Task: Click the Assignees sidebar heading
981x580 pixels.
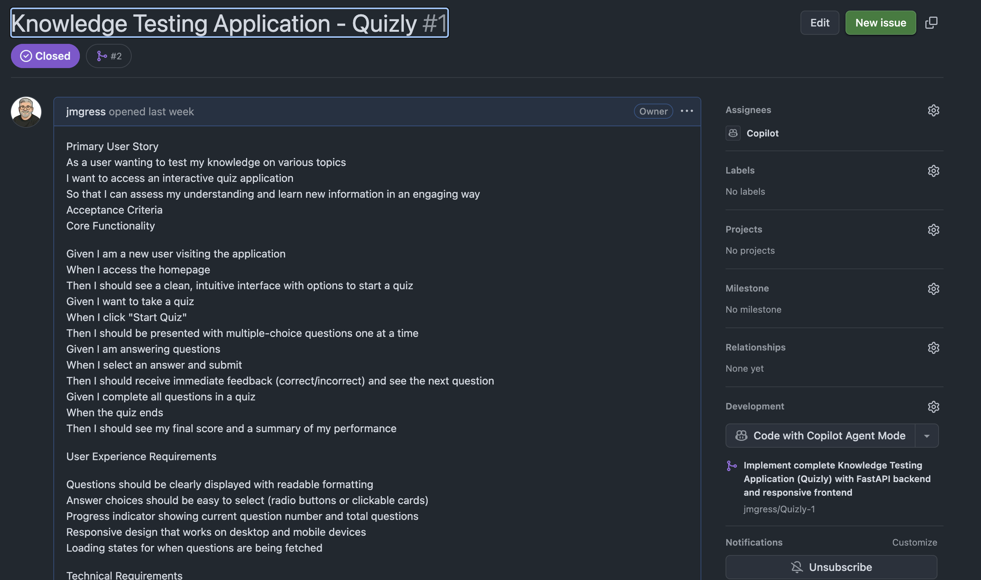Action: 748,110
